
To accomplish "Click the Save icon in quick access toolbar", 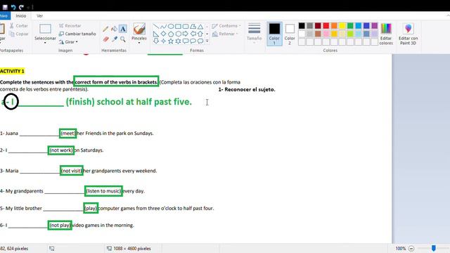I will pos(5,7).
